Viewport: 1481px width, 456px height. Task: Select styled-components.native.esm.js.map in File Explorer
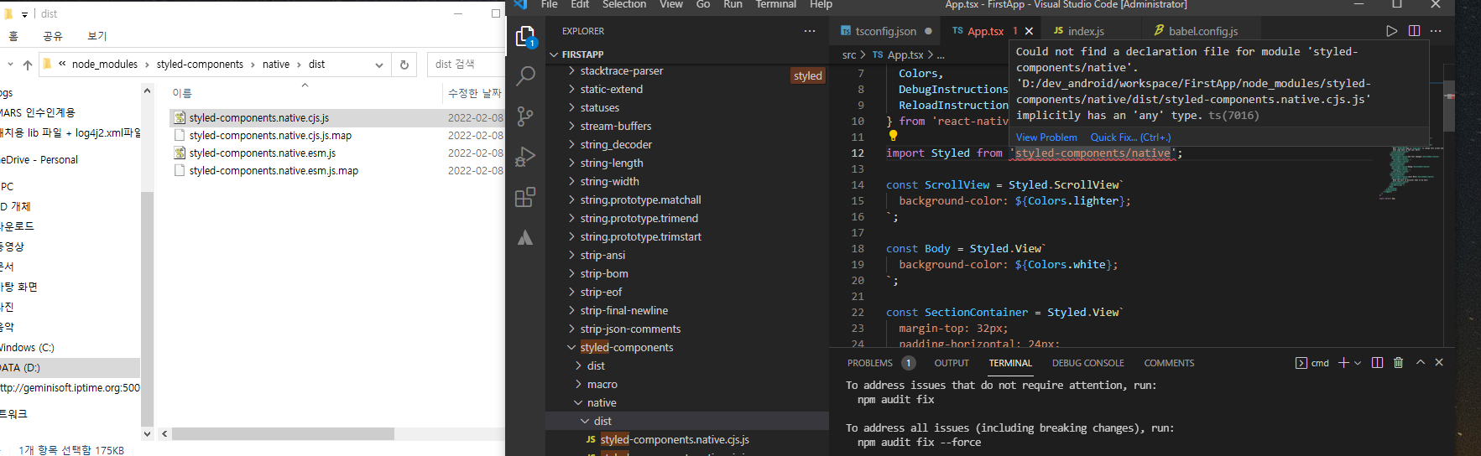[x=274, y=171]
